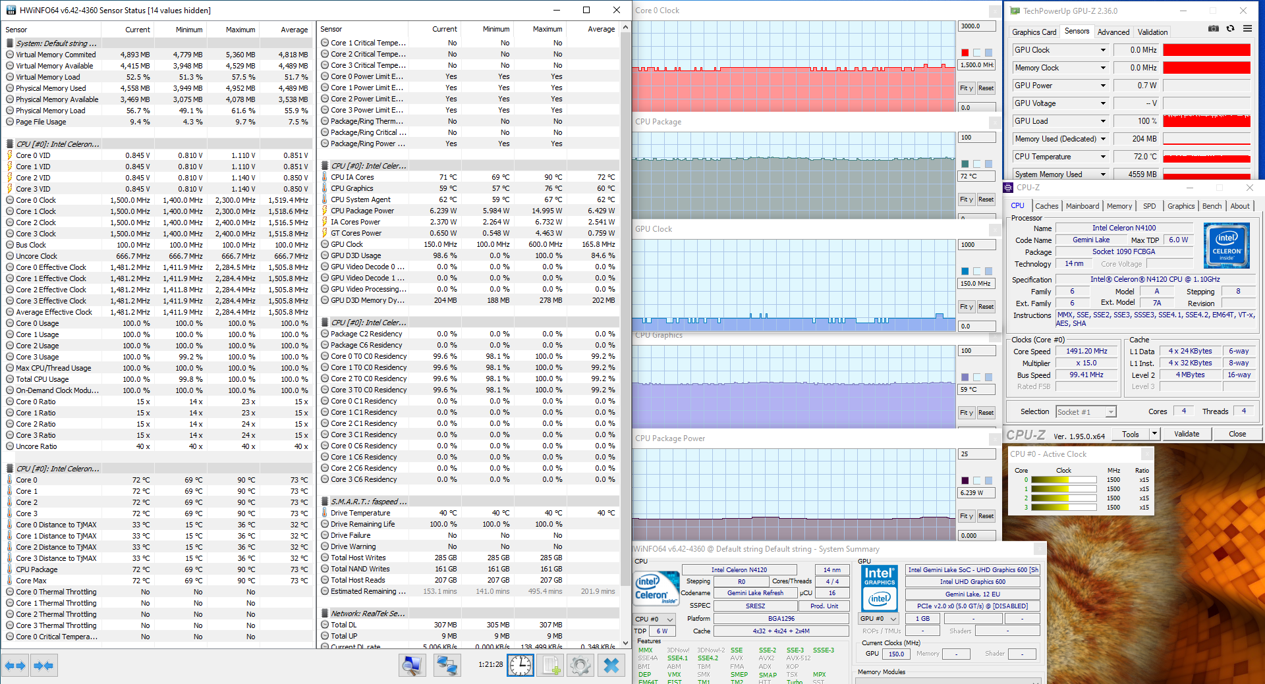Click the GPU-Z refresh arrows icon

coord(1230,29)
